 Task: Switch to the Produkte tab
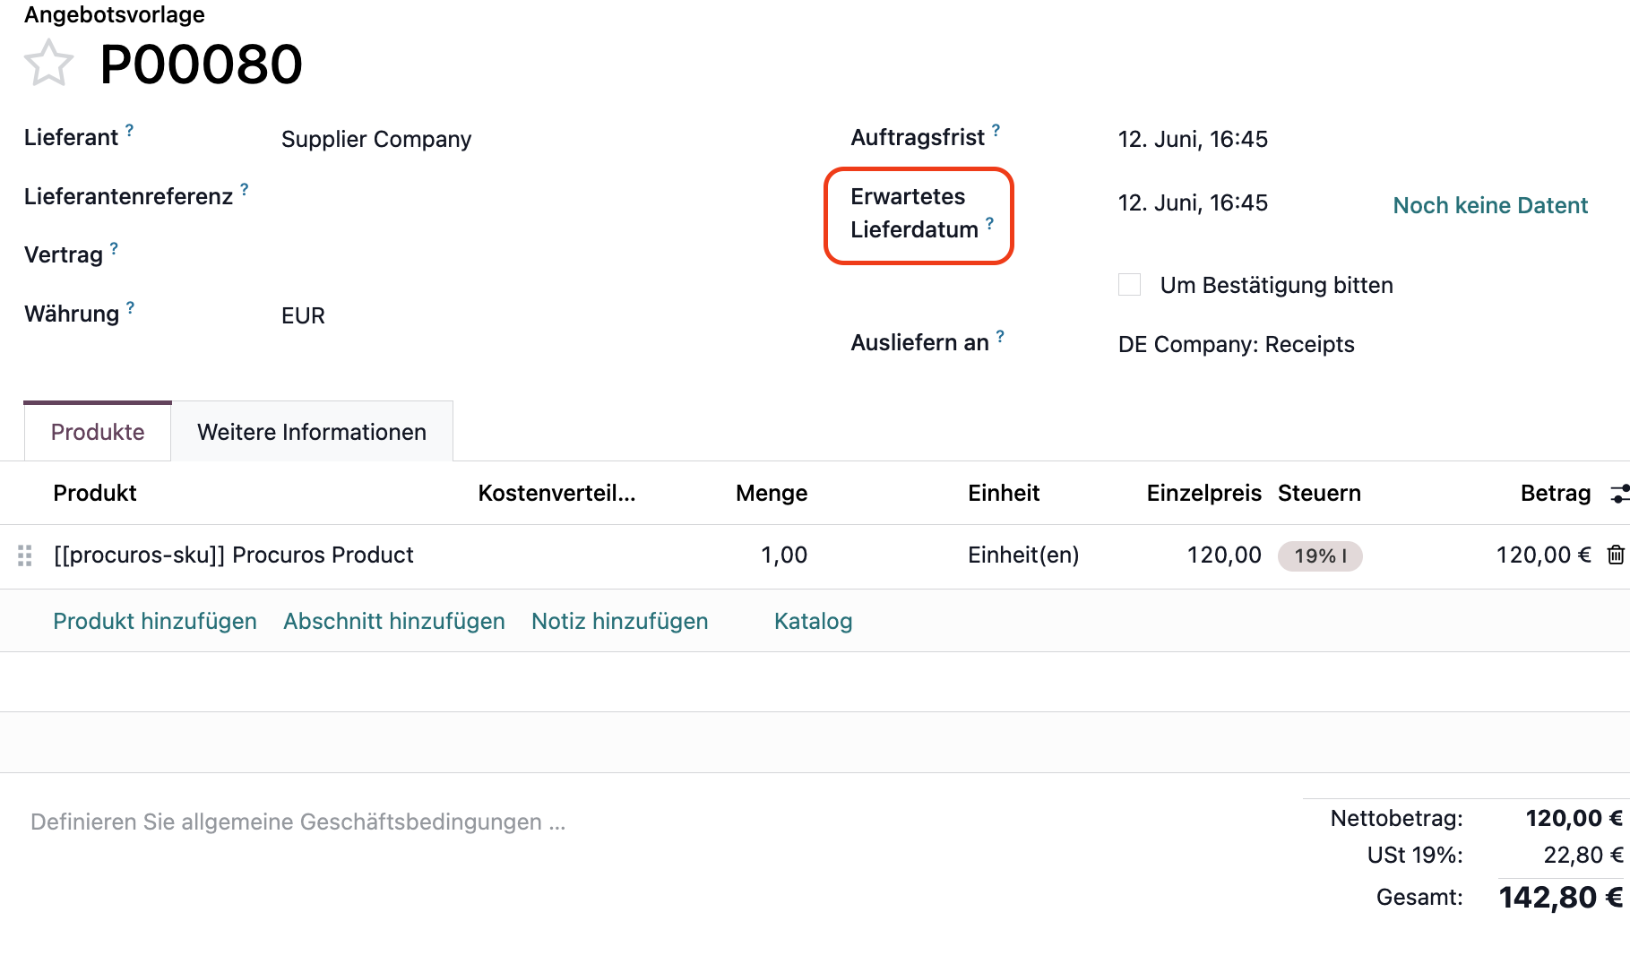[98, 432]
